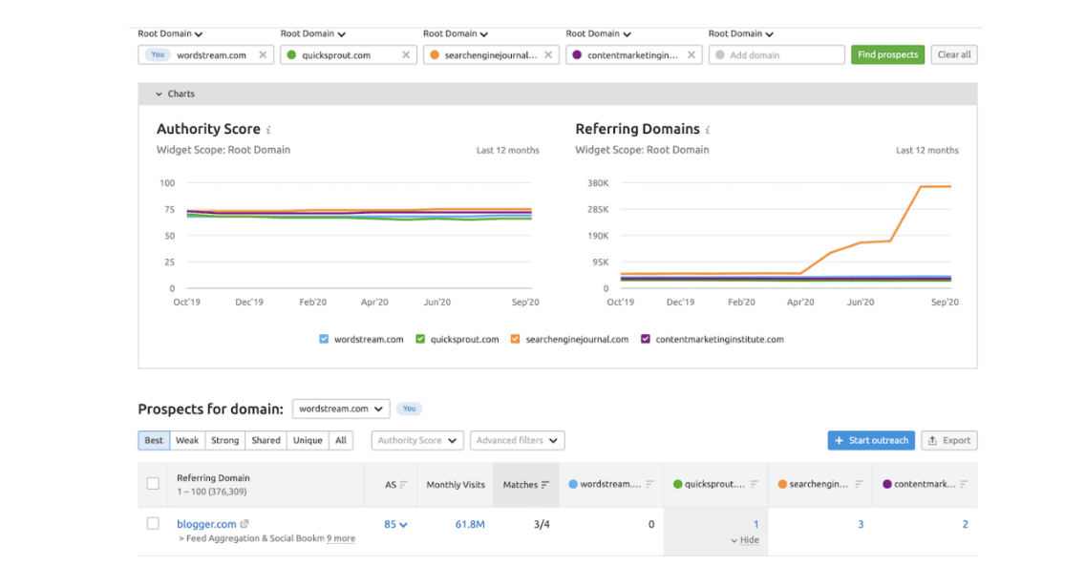Screen dimensions: 1085x566
Task: Click the purple contentmarketing domain dot
Action: (x=577, y=54)
